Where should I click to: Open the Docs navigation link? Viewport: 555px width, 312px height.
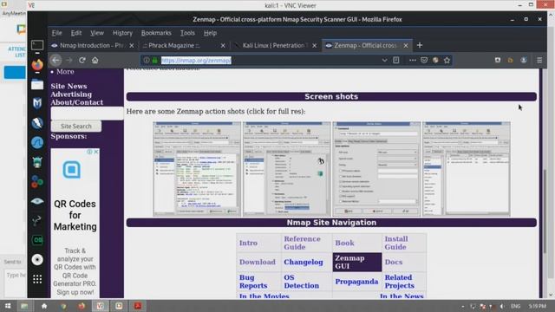[x=393, y=262]
